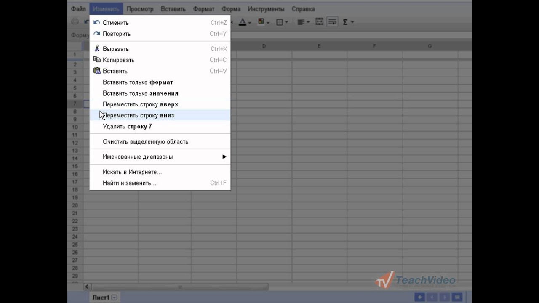Select column G header
The image size is (539, 303).
430,46
